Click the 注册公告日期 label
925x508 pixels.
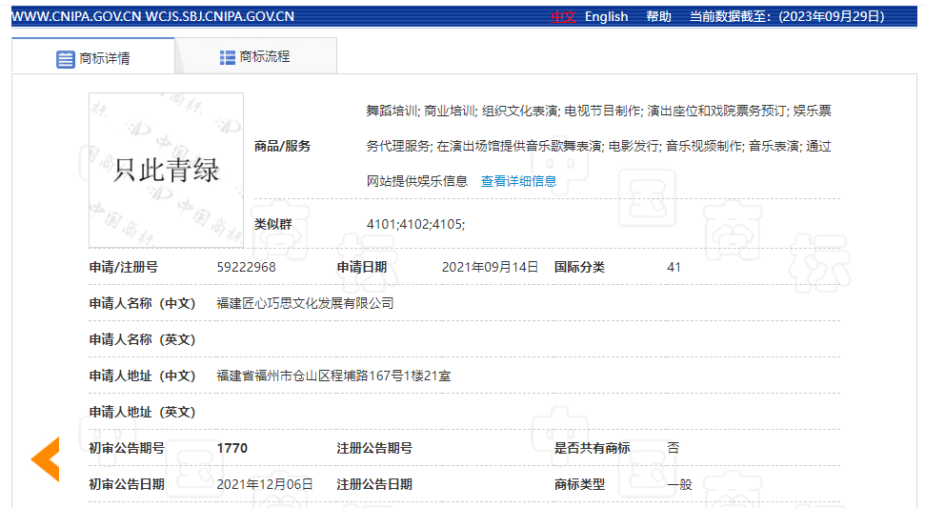[x=374, y=484]
